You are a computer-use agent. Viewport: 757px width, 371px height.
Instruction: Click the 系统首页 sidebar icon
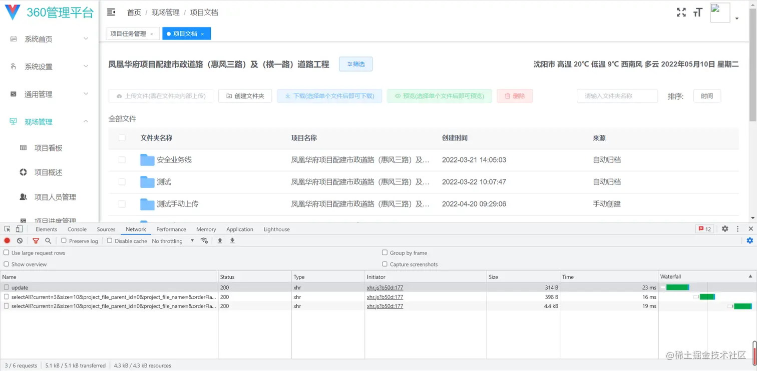click(14, 39)
